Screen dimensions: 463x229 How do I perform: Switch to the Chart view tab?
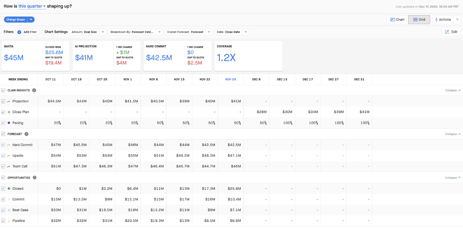click(397, 19)
